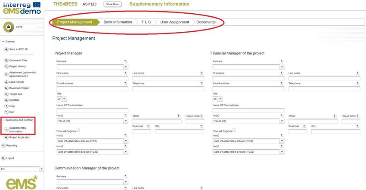Tick Project Manager's From All Regions checkbox
The image size is (366, 190).
(78, 130)
